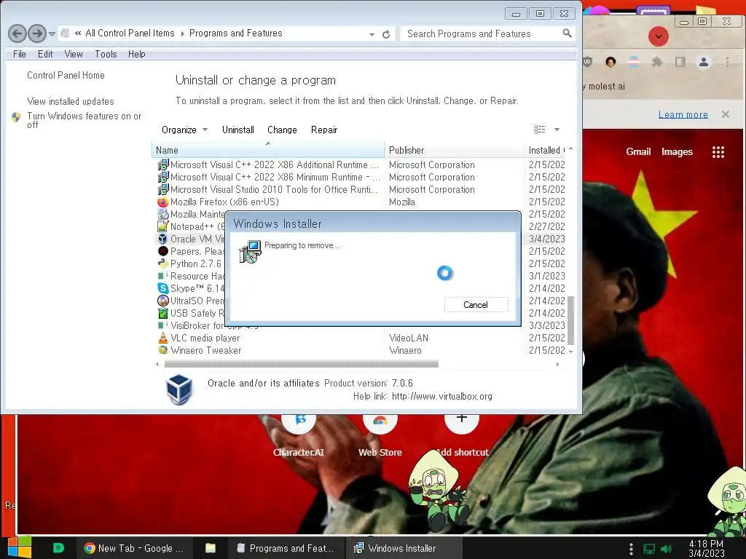Click the search magnifier icon
This screenshot has width=746, height=559.
pos(567,33)
